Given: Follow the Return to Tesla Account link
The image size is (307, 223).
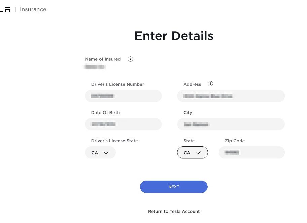Looking at the screenshot, I should point(174,212).
